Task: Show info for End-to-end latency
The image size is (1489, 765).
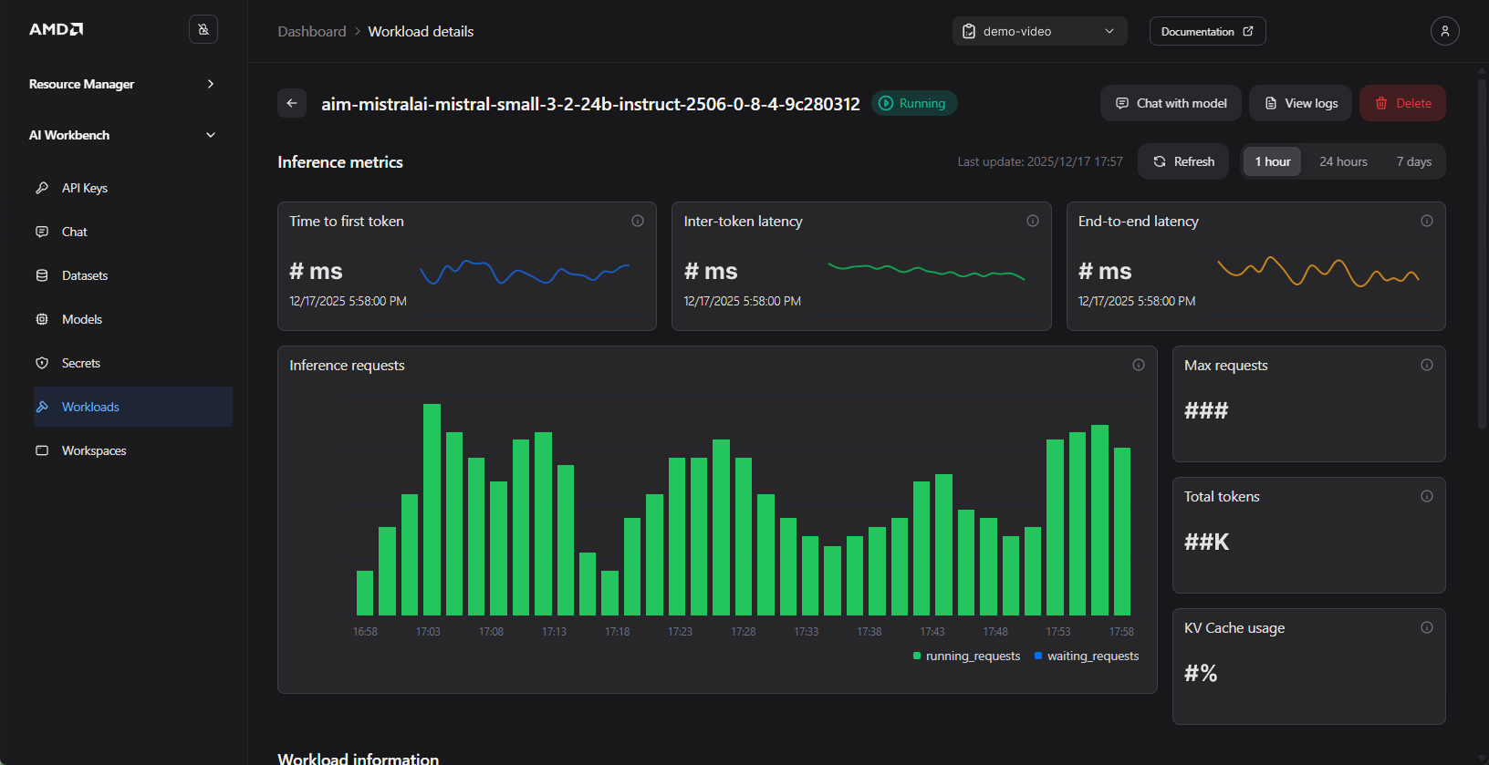Action: [x=1427, y=221]
